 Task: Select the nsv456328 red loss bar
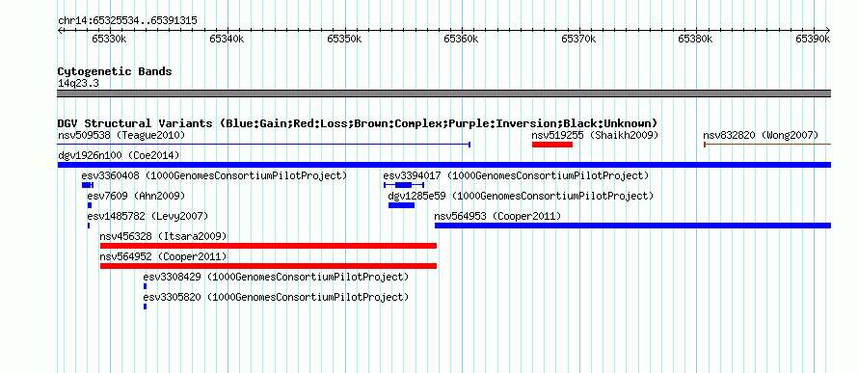(x=268, y=246)
